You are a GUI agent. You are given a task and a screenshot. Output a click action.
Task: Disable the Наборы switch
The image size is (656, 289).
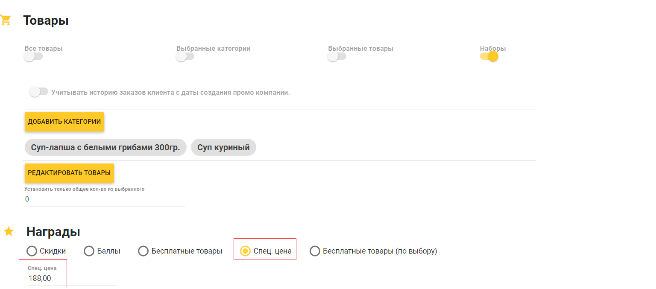[x=489, y=56]
